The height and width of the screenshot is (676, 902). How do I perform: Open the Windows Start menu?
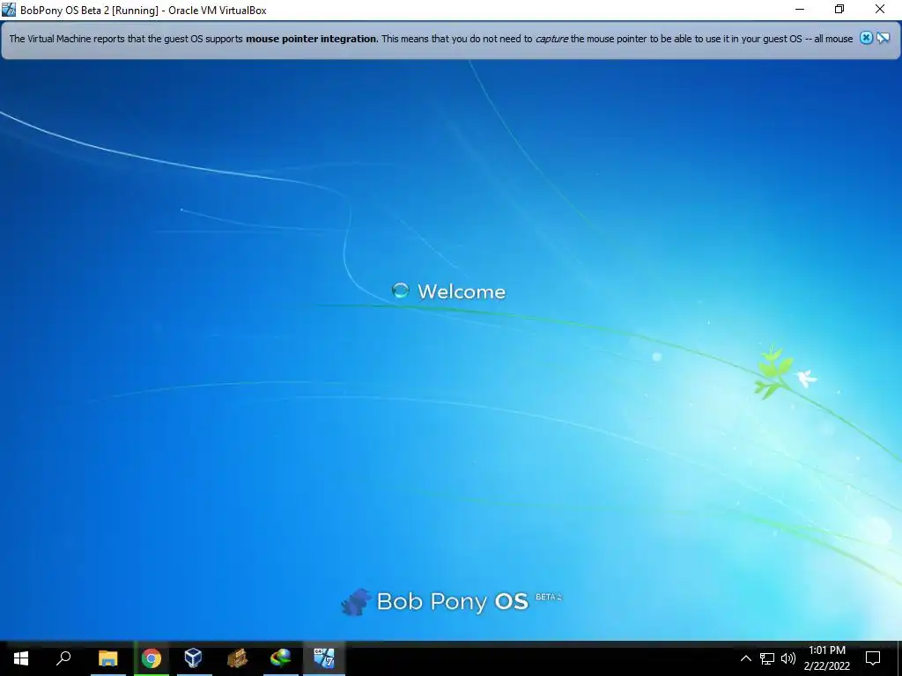pos(21,658)
